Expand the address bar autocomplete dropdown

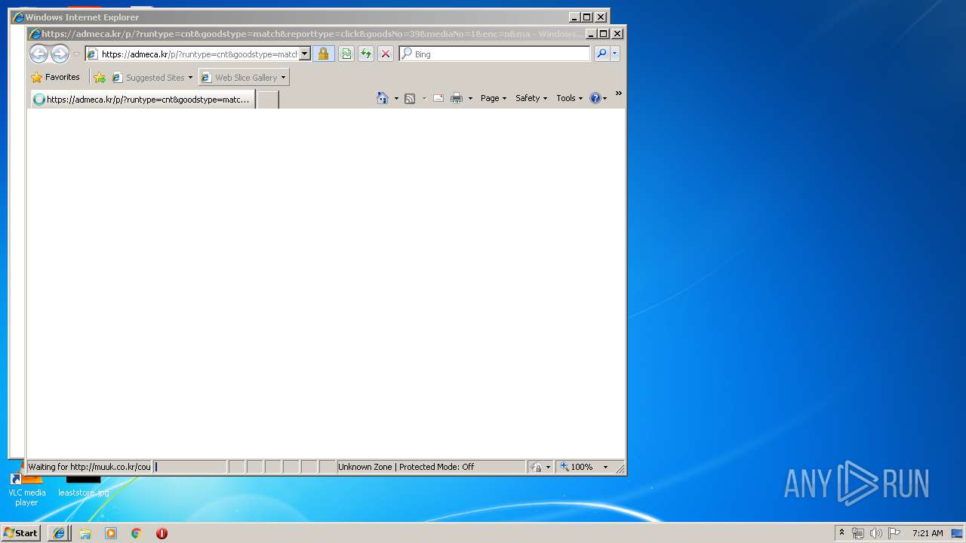305,54
